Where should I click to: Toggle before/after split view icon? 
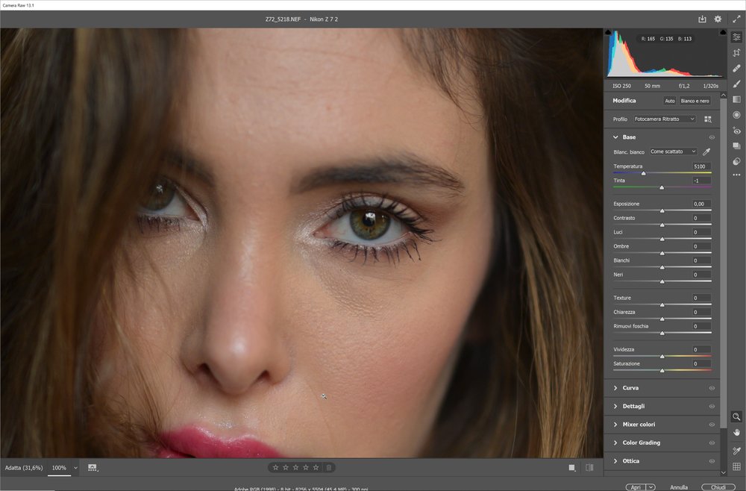click(x=589, y=468)
